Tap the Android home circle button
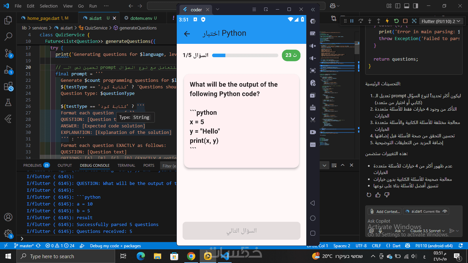This screenshot has width=468, height=263. click(312, 218)
